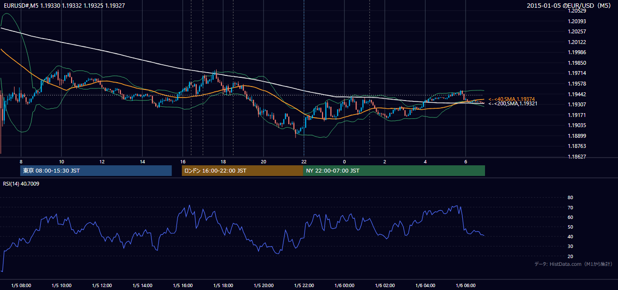Click hour tick 18 under the price chart

click(x=223, y=161)
